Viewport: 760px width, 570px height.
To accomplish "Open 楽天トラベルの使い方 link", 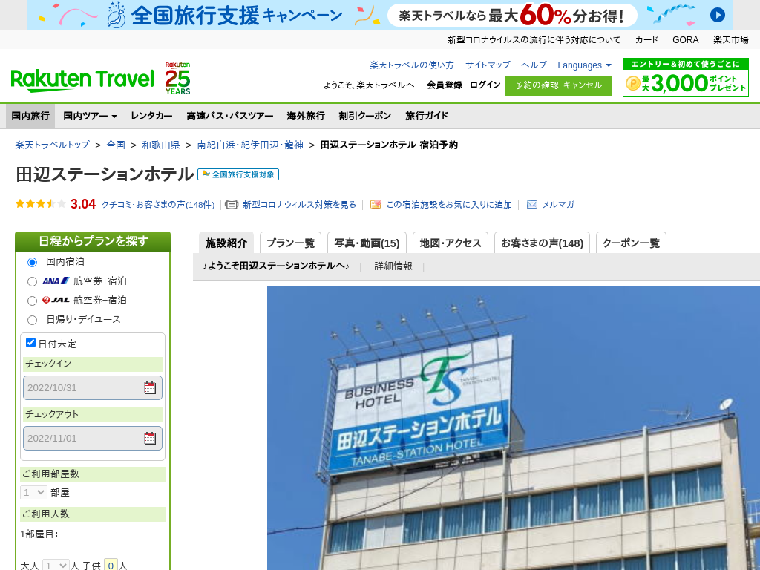I will point(411,65).
